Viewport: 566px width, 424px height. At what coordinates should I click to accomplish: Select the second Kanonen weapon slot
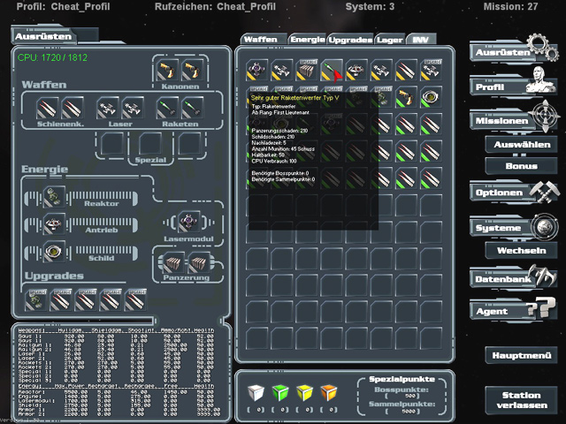[x=193, y=70]
